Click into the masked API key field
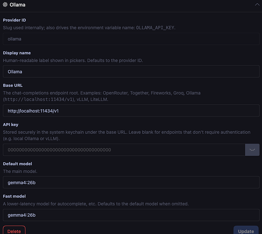This screenshot has width=262, height=234. (x=124, y=150)
